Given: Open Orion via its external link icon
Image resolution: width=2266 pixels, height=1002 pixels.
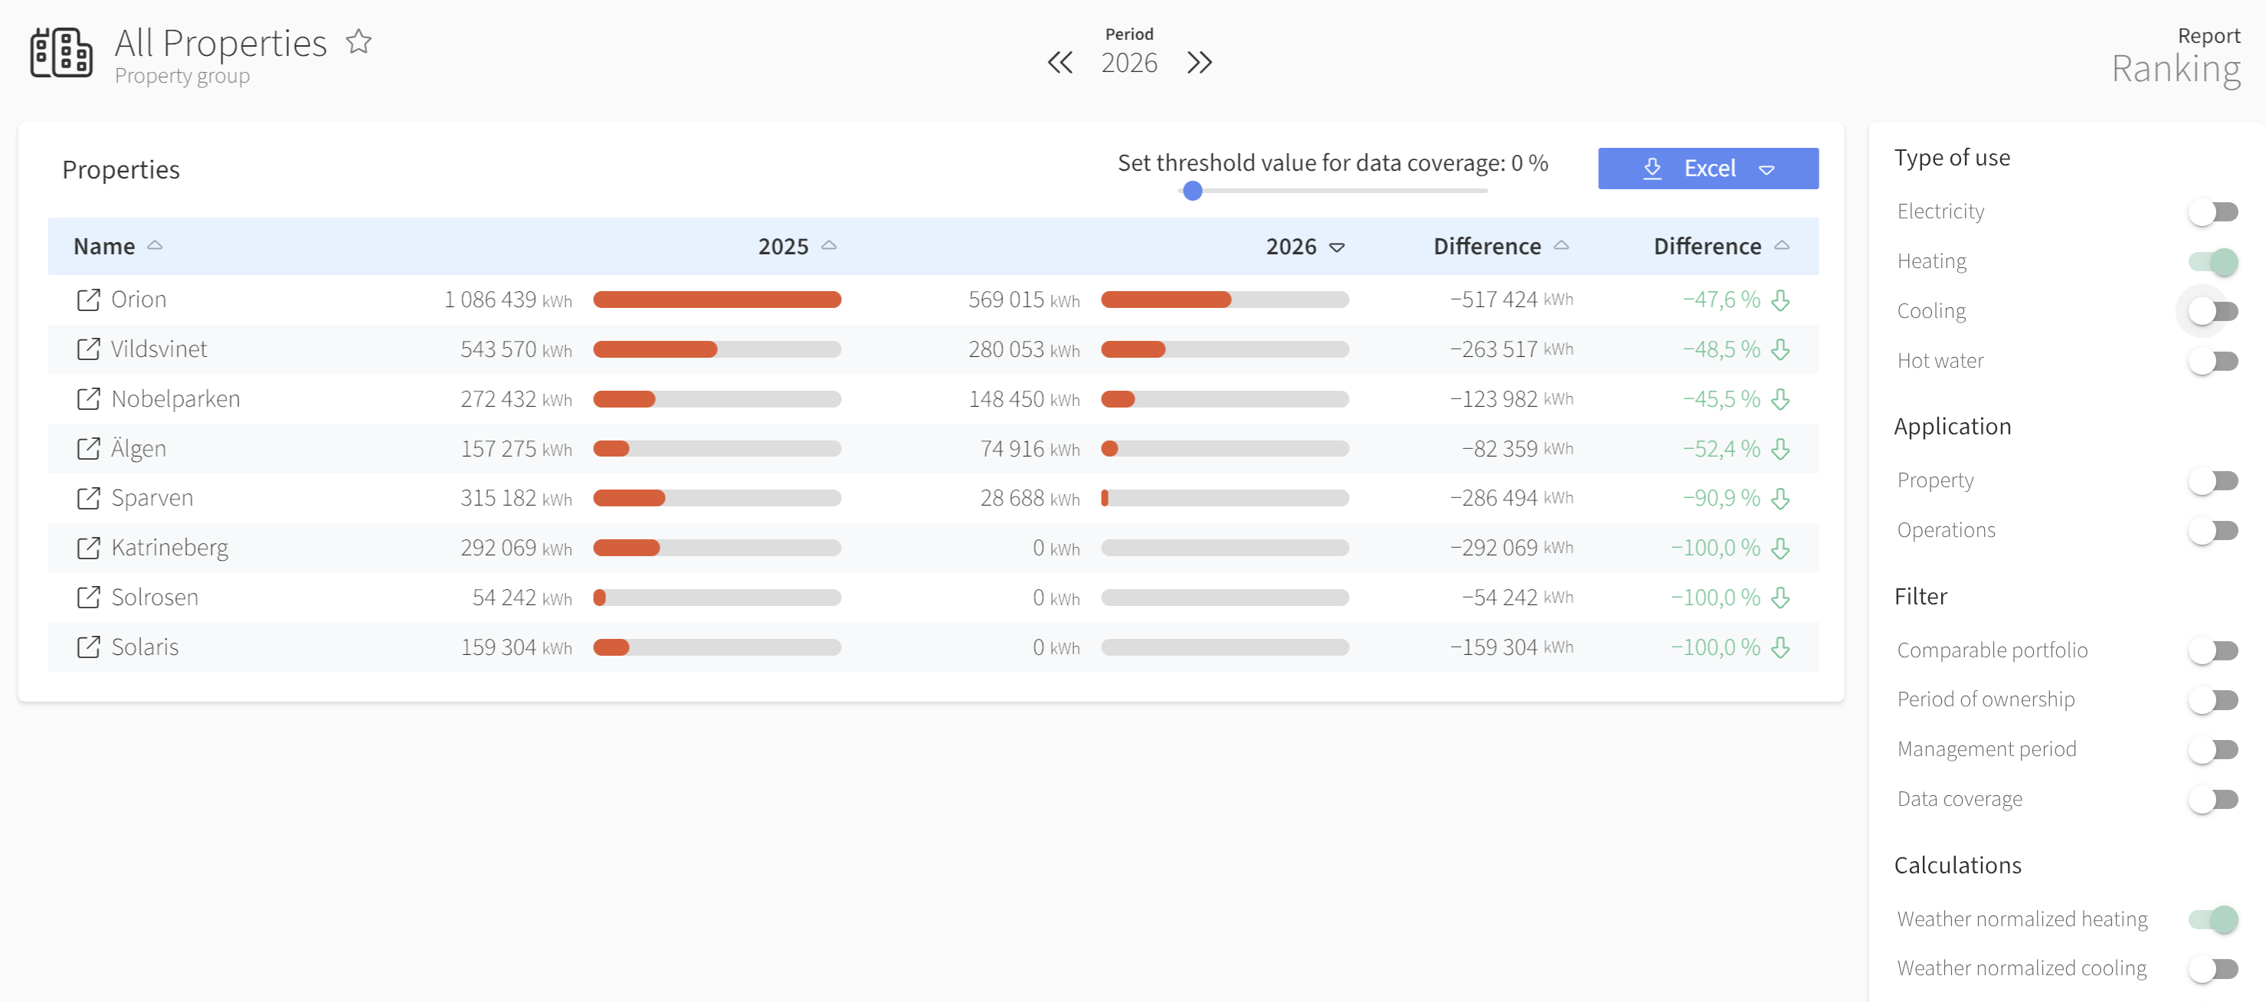Looking at the screenshot, I should coord(88,300).
